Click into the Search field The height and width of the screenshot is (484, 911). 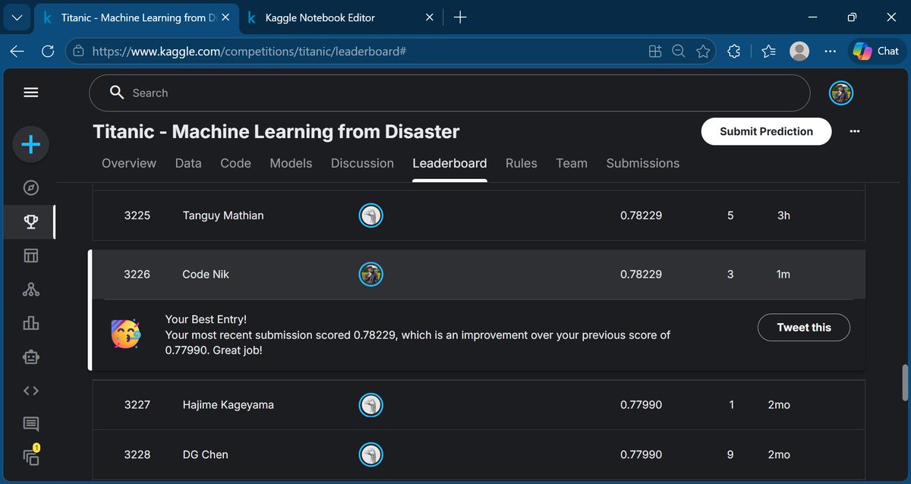449,93
